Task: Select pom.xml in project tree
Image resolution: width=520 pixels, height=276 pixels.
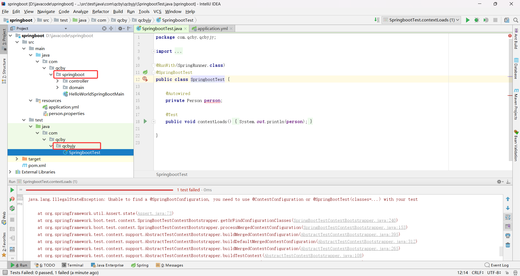Action: 37,165
